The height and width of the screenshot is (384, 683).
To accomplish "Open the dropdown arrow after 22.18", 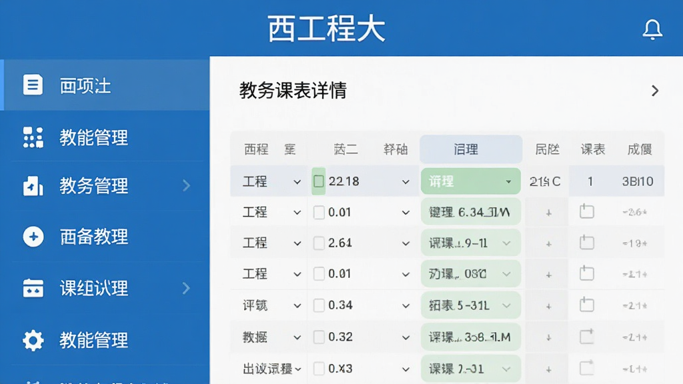I will point(406,181).
